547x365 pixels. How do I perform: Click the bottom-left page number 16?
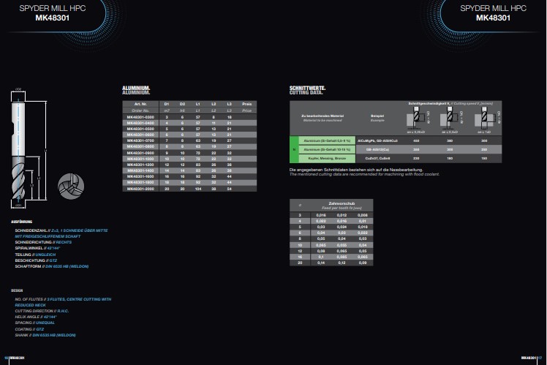point(6,358)
